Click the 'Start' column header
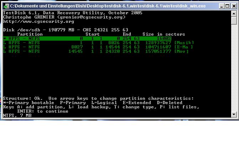This screenshot has width=239, height=154. 93,34
